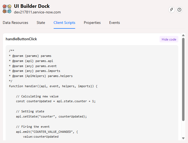Open help via question mark icon
This screenshot has width=188, height=143.
[179, 10]
